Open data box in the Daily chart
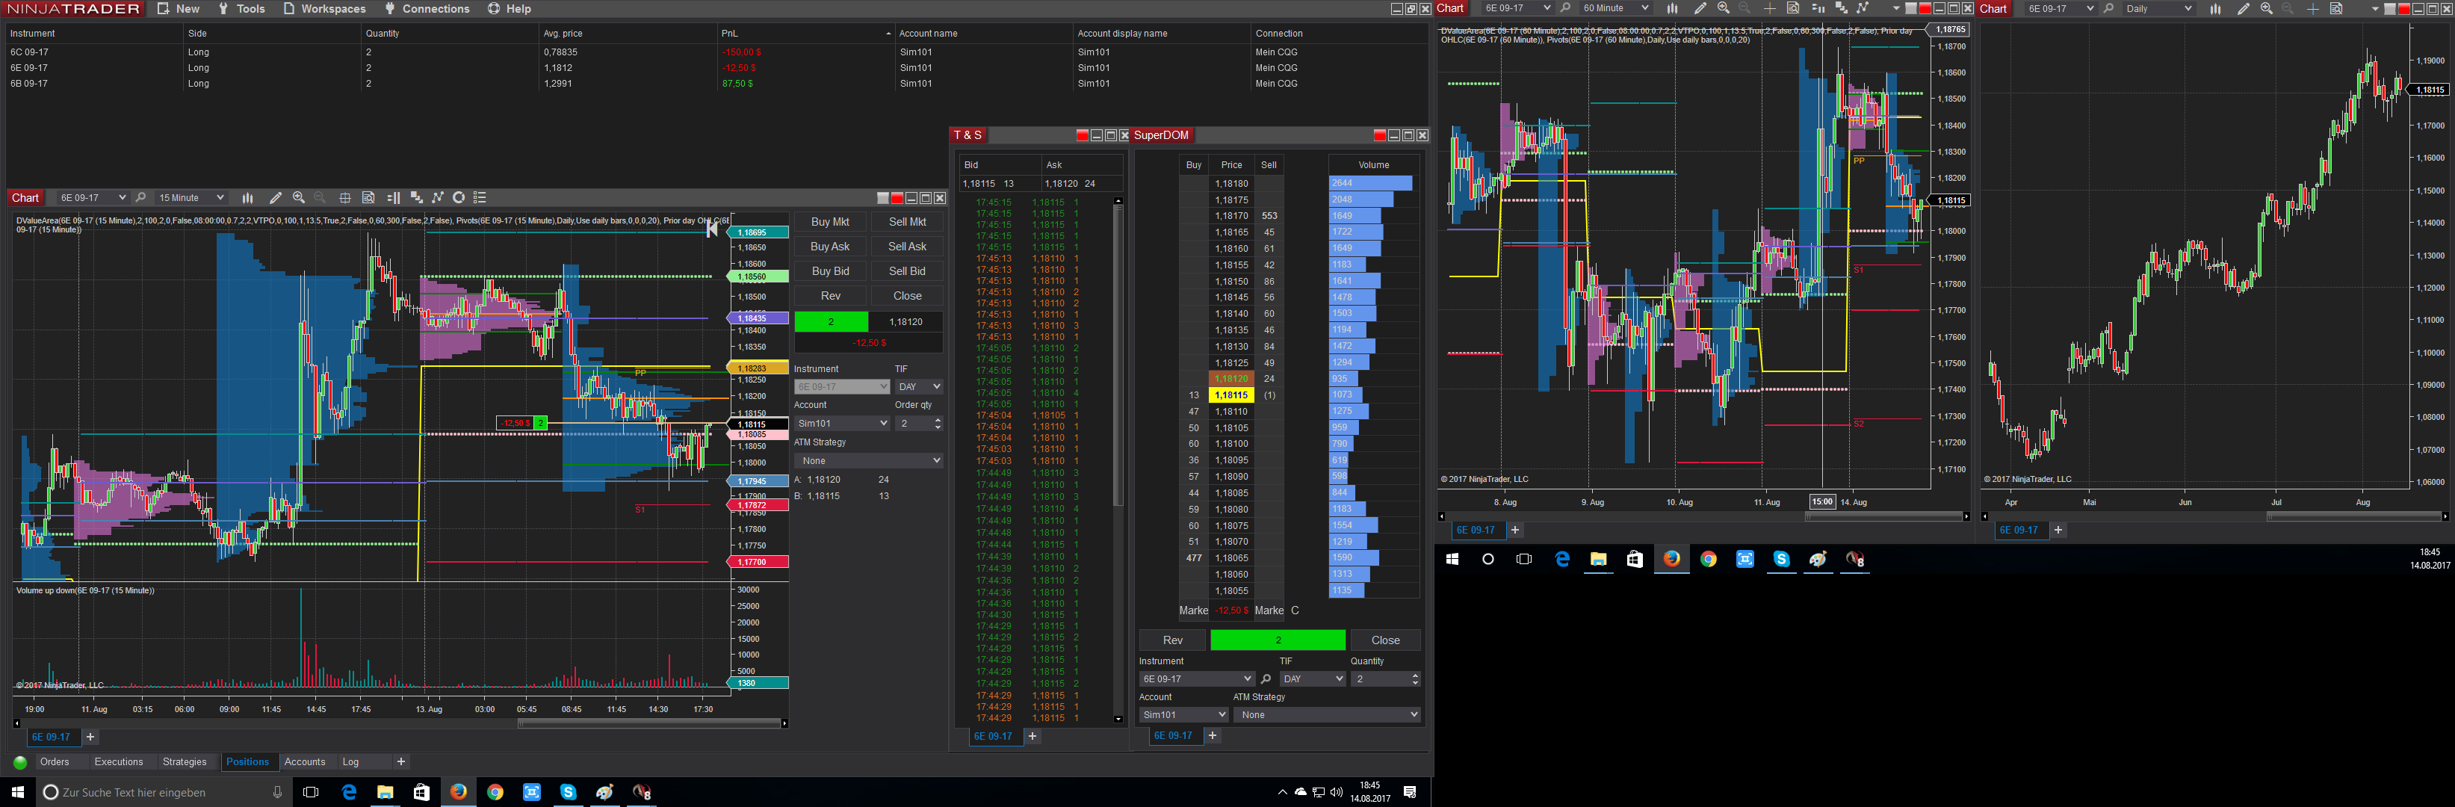This screenshot has width=2455, height=807. click(x=2336, y=8)
